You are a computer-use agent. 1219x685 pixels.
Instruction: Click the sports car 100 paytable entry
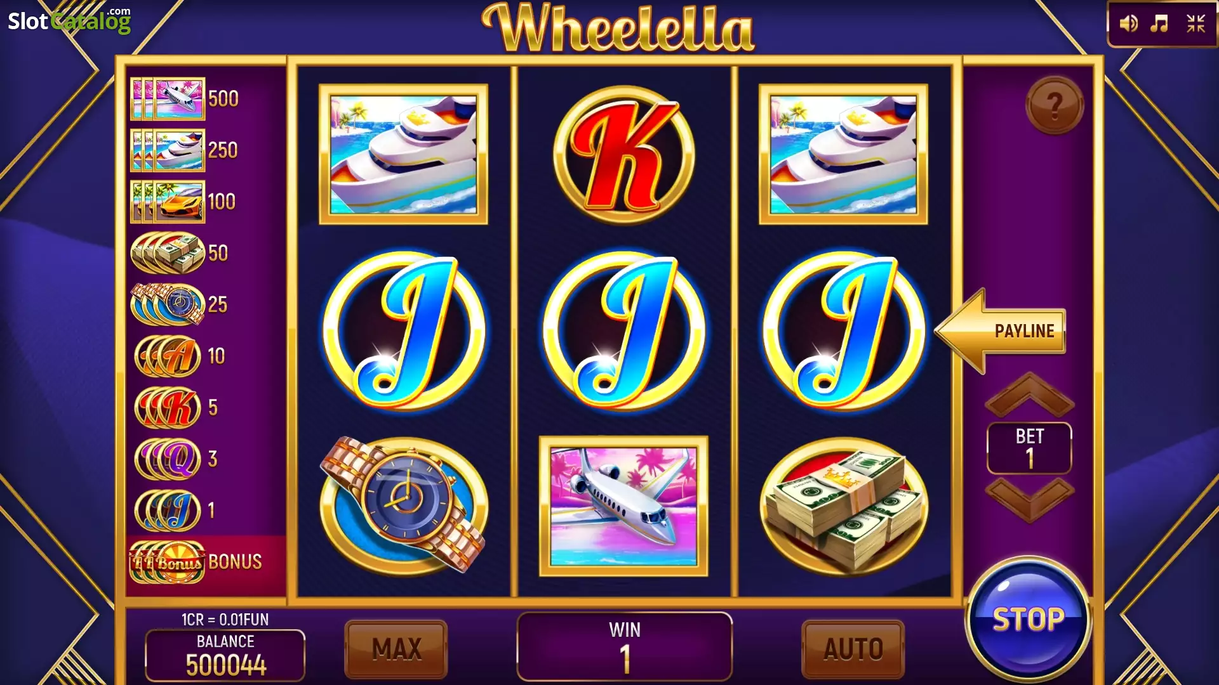pos(183,202)
